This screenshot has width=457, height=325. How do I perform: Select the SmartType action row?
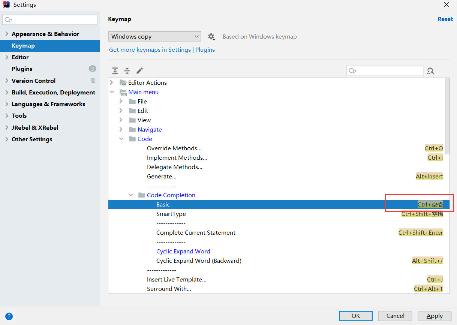point(171,214)
